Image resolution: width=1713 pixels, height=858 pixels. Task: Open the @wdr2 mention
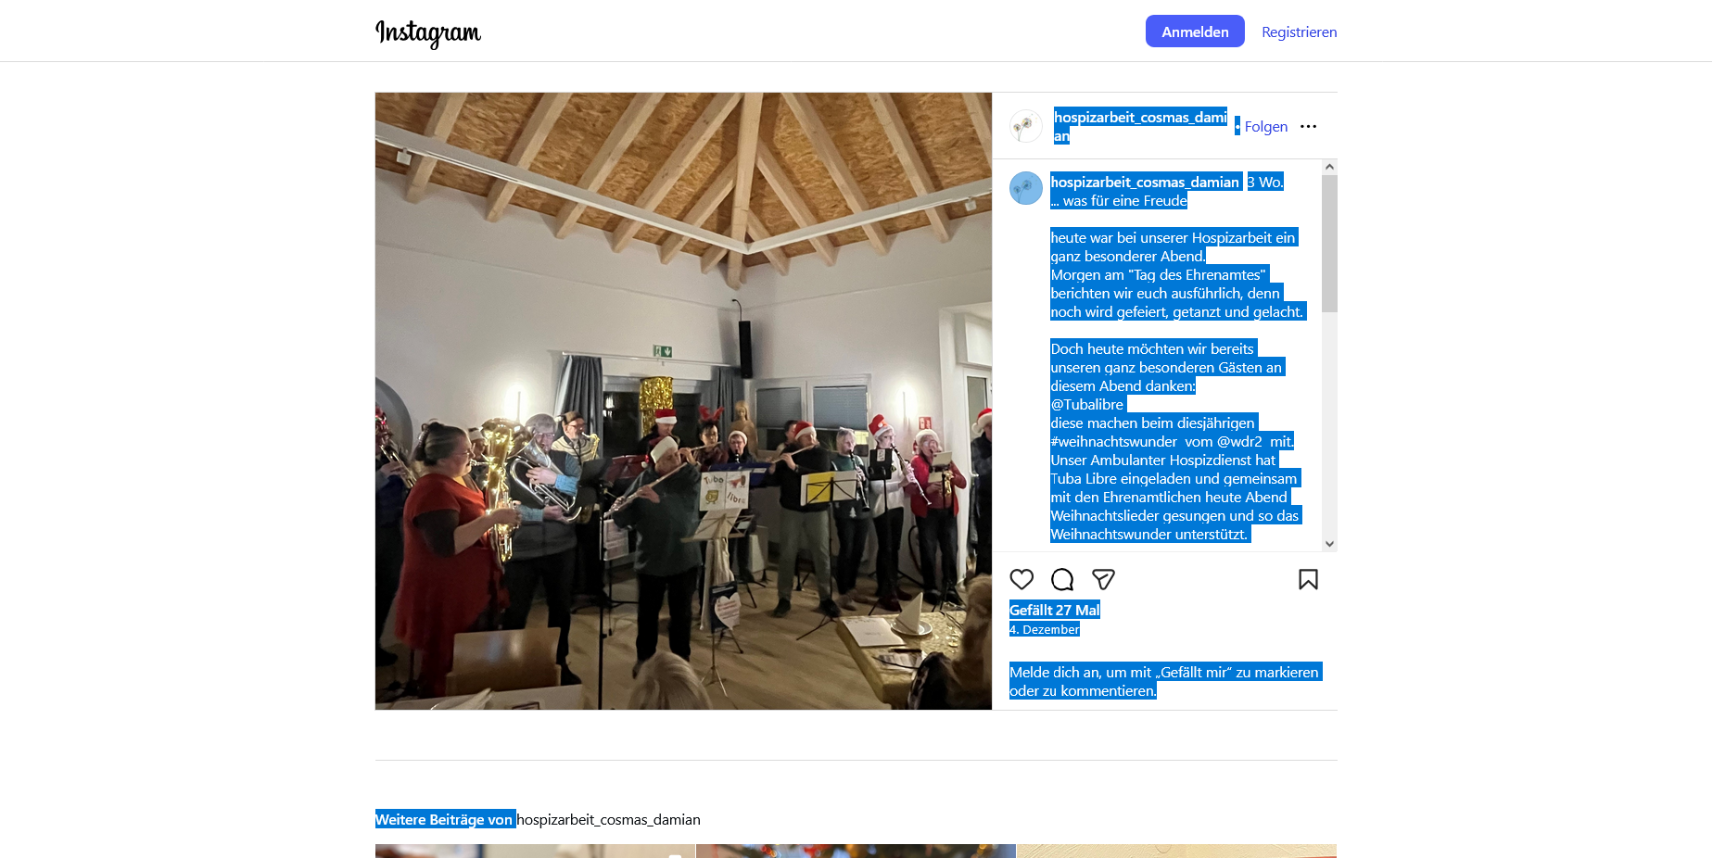(x=1239, y=442)
